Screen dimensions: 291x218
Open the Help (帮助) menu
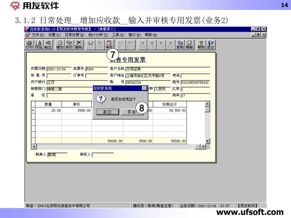coord(151,35)
